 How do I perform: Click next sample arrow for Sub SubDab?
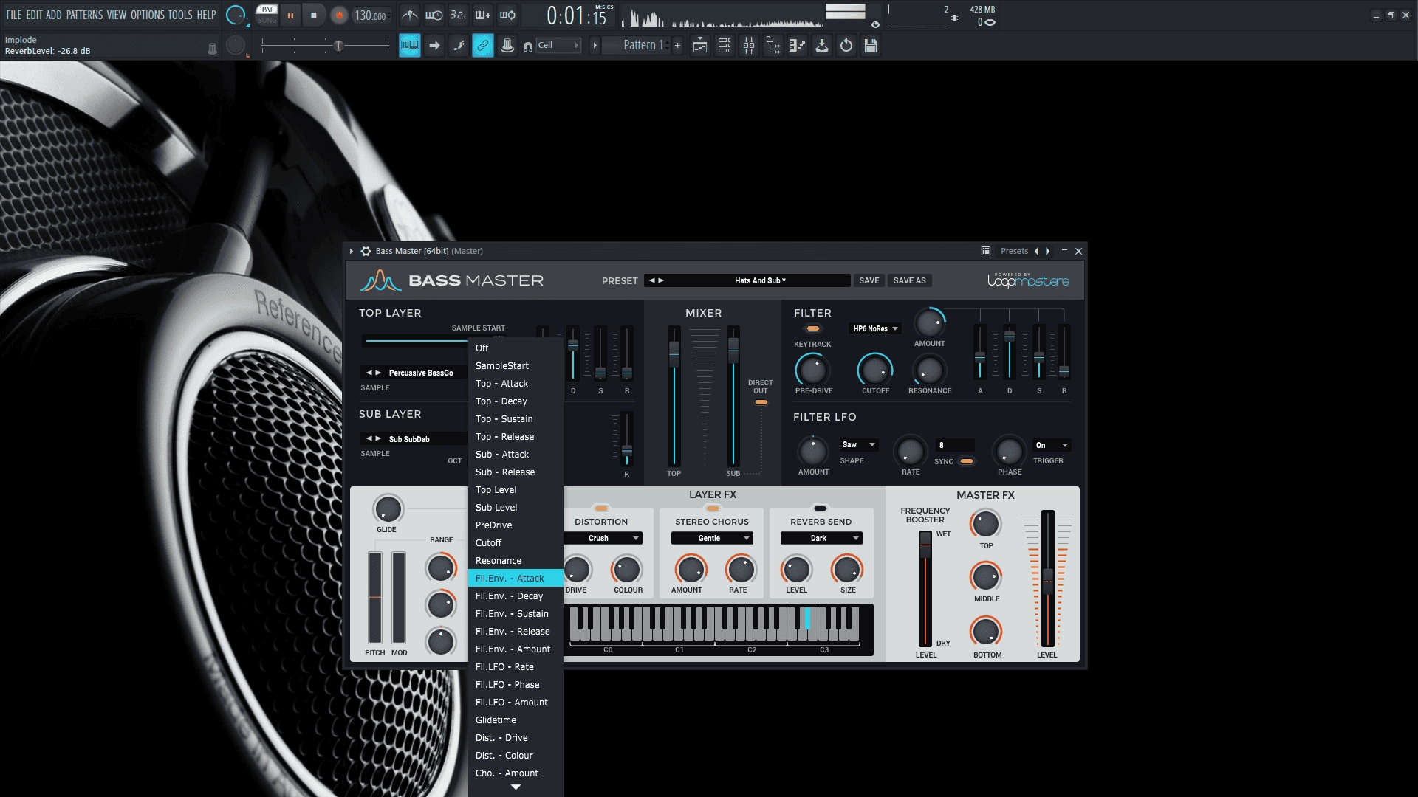pyautogui.click(x=379, y=439)
